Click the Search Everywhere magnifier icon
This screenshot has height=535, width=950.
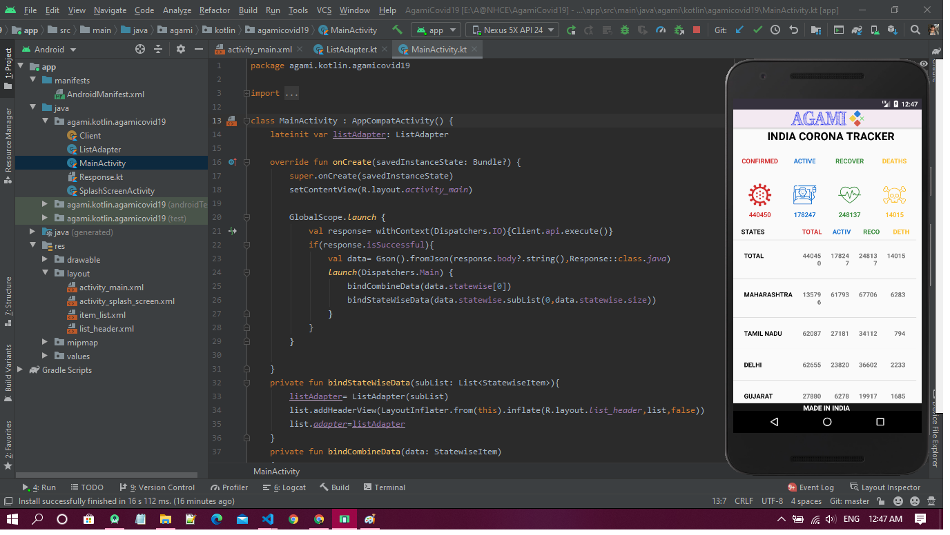(915, 30)
